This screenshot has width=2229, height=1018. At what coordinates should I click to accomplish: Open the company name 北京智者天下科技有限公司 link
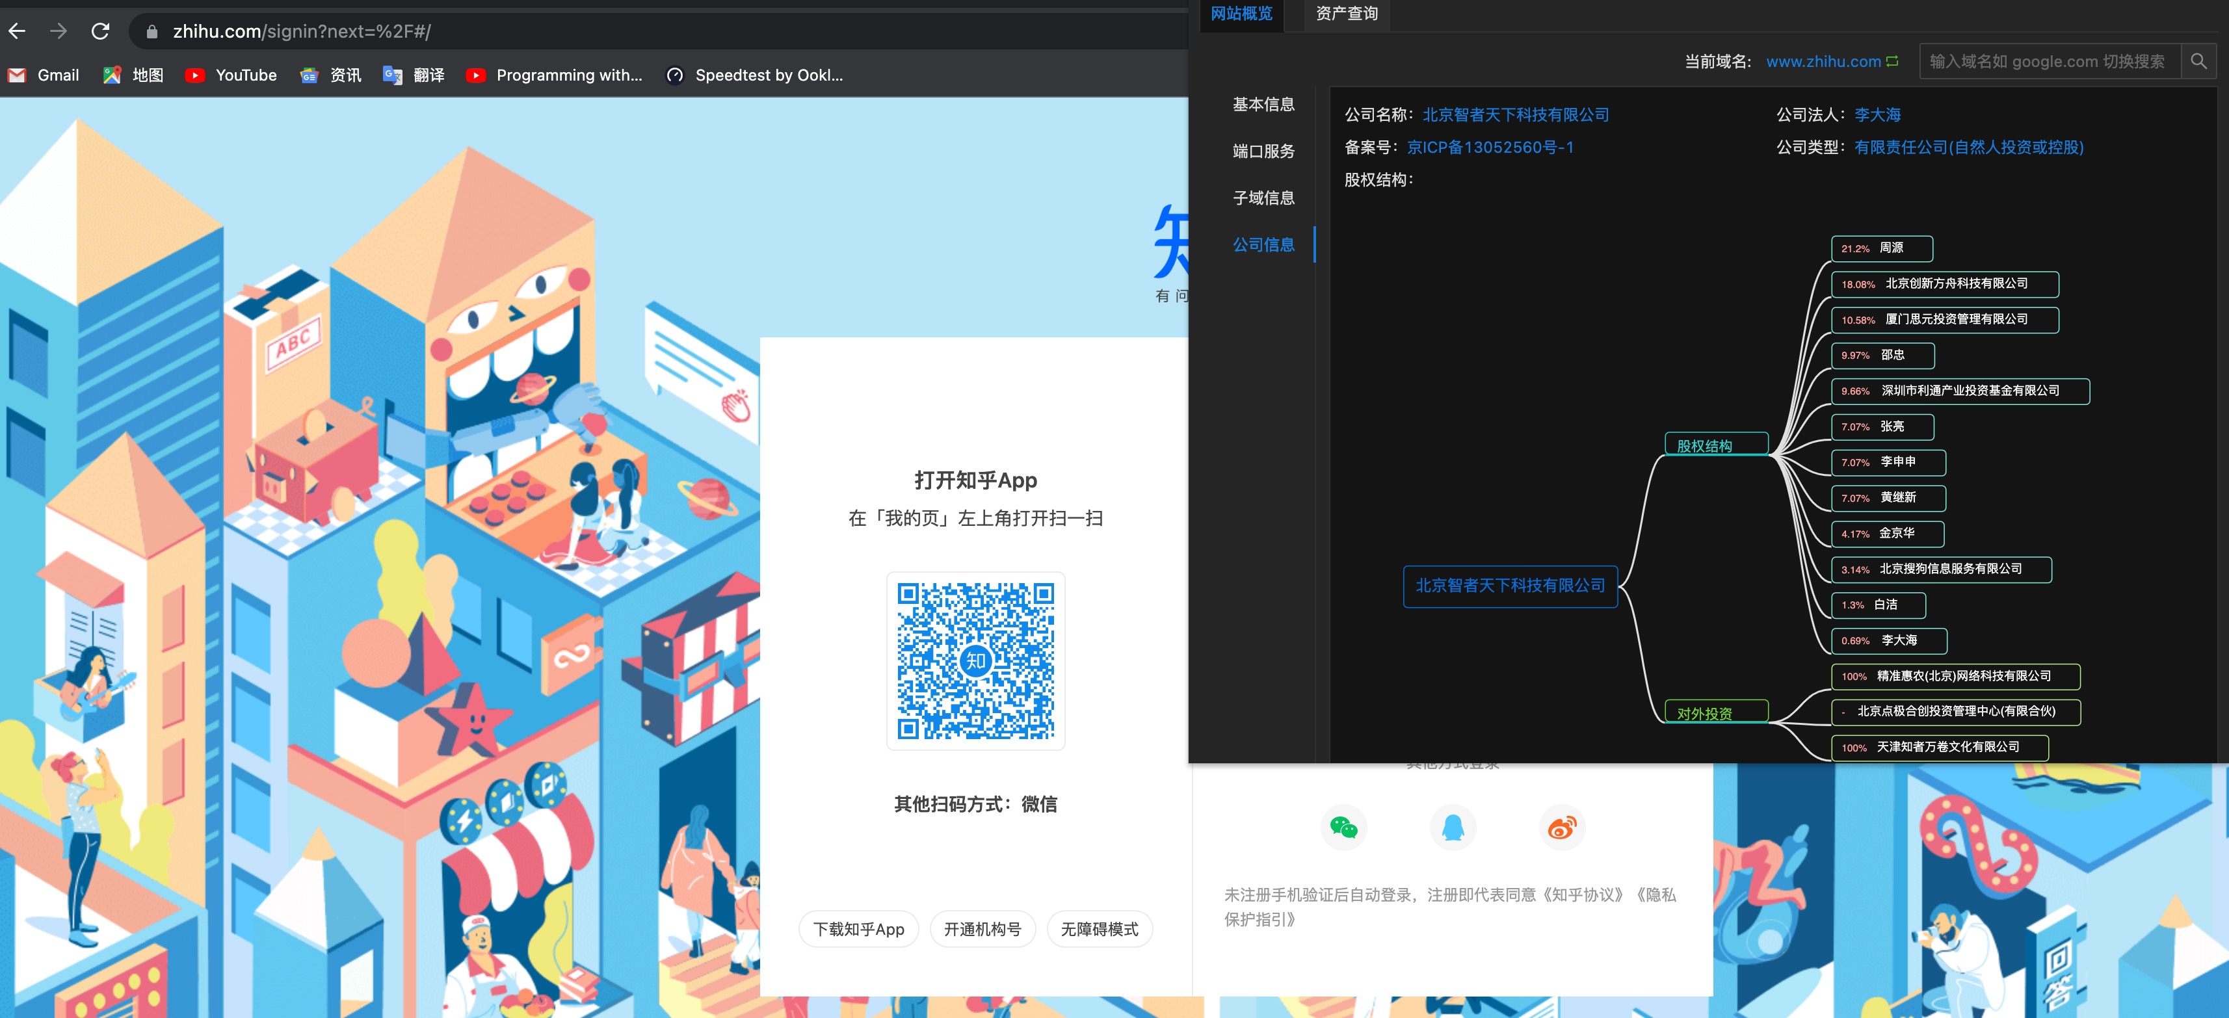1515,115
